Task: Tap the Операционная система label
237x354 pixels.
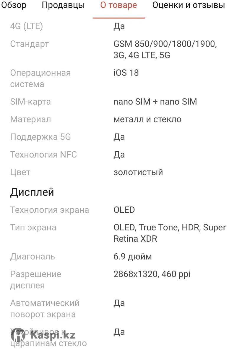Action: [40, 78]
